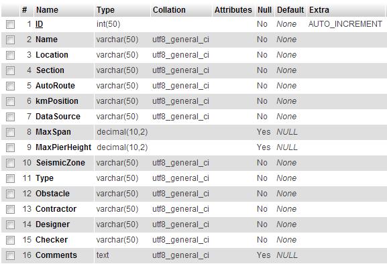Click the DataSource field name

[x=58, y=117]
